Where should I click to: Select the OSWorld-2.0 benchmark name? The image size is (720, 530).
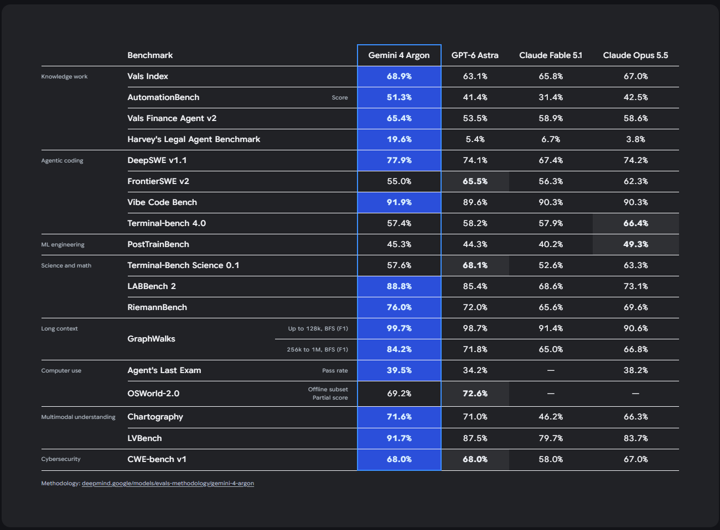tap(153, 393)
